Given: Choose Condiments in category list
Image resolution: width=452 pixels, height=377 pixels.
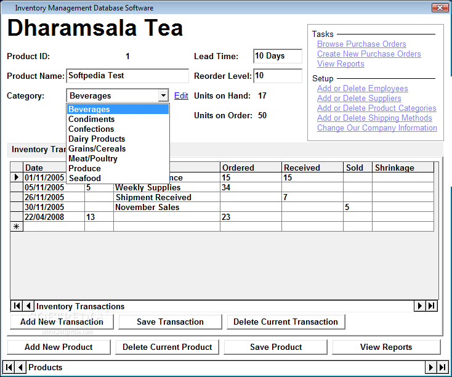Looking at the screenshot, I should point(118,119).
